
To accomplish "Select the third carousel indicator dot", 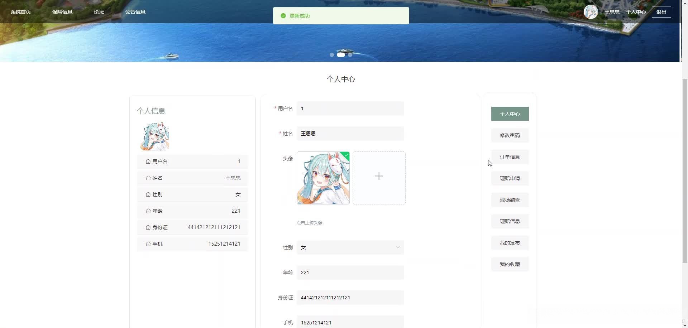I will coord(350,55).
